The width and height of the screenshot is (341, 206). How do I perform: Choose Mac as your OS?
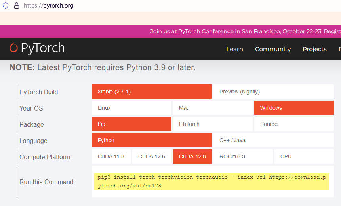point(213,108)
